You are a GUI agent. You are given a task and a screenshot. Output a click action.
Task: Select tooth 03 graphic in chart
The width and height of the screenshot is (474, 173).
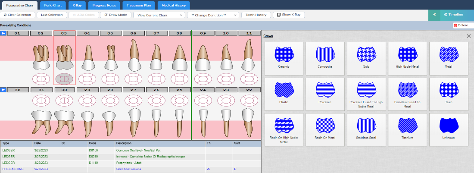[x=64, y=57]
